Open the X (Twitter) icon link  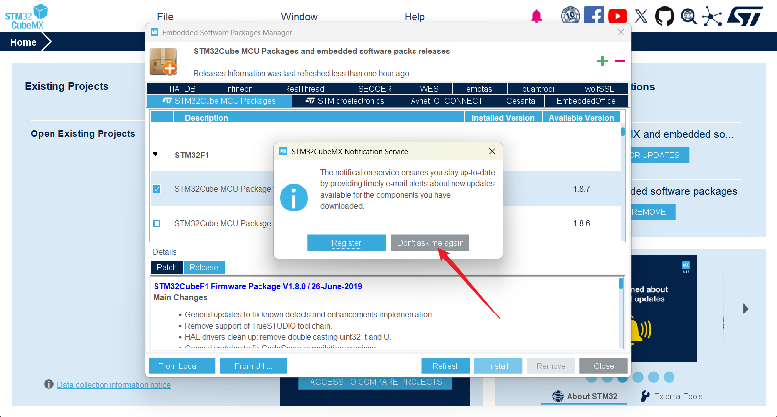tap(641, 16)
